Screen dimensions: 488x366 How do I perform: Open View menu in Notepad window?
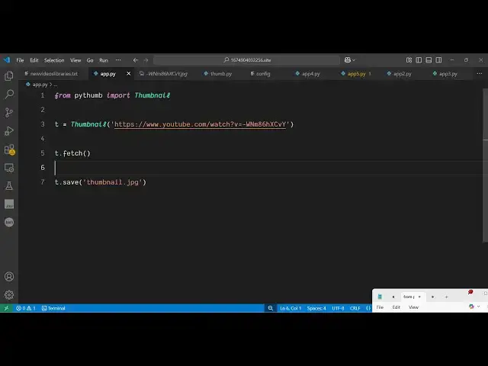tap(413, 307)
